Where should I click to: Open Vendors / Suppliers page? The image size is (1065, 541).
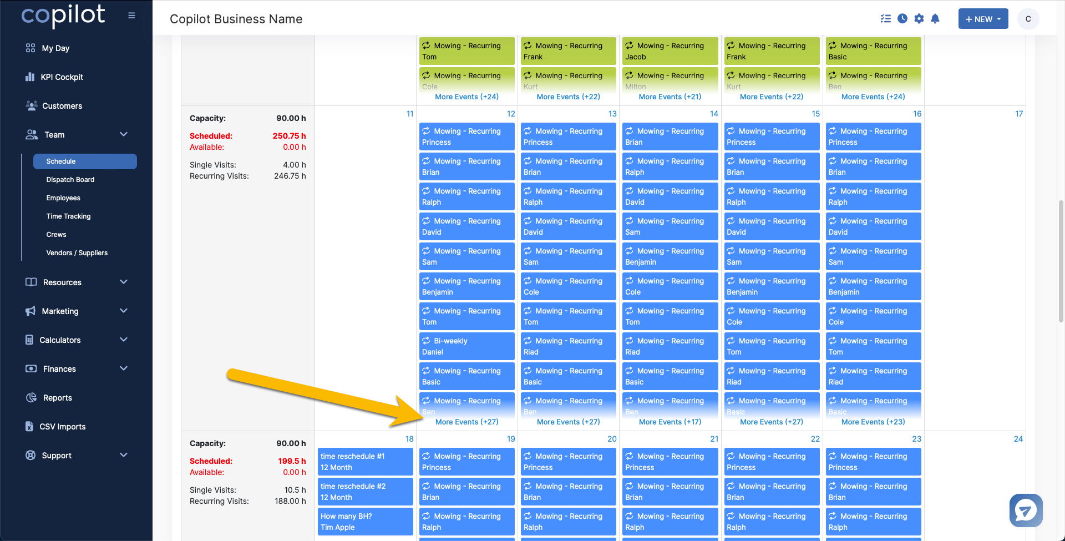pos(77,253)
